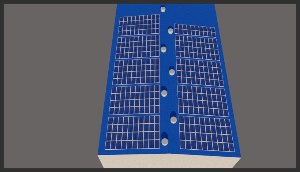Click the middle solar array on right slope
The image size is (300, 172).
point(200,72)
